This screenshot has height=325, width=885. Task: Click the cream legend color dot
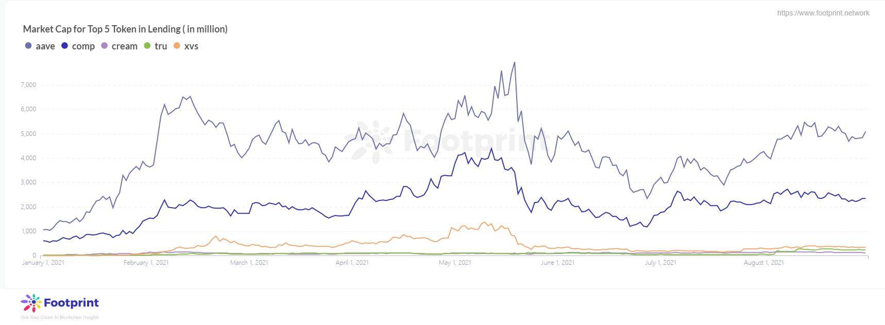(x=104, y=46)
